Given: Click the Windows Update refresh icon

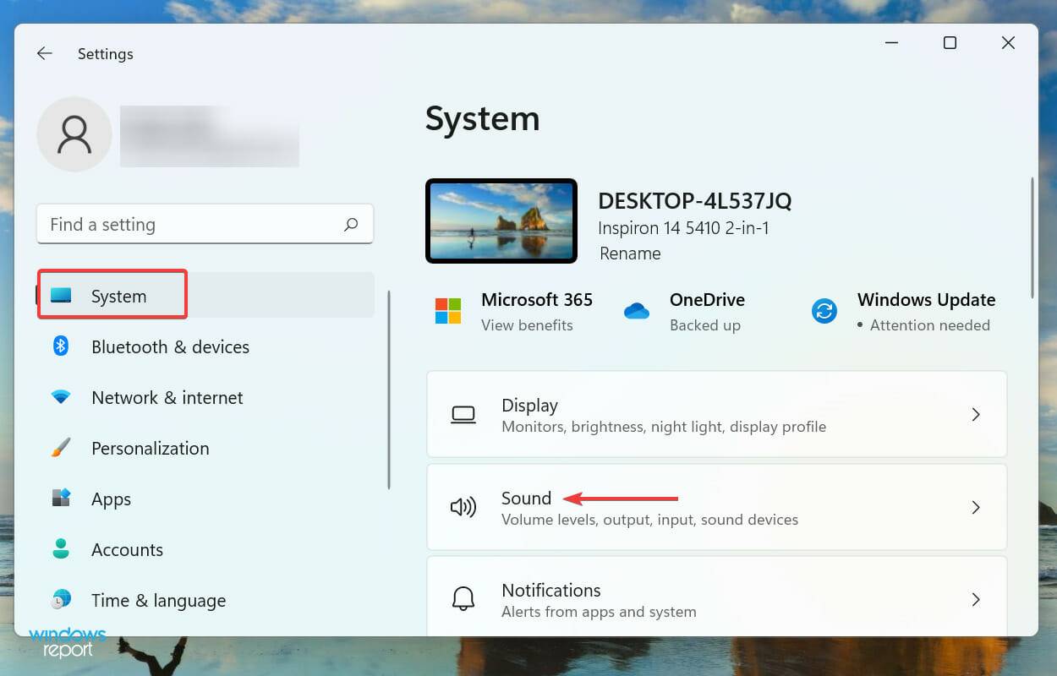Looking at the screenshot, I should 824,310.
